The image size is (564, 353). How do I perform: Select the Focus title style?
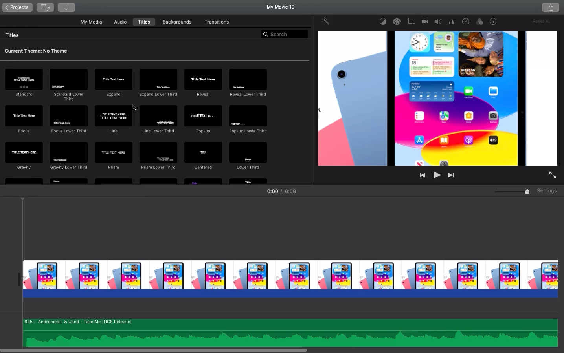point(24,116)
